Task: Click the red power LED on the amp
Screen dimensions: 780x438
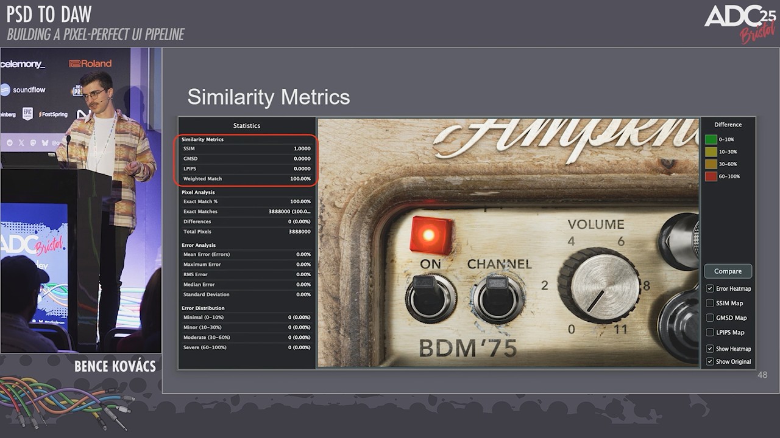Action: tap(431, 235)
